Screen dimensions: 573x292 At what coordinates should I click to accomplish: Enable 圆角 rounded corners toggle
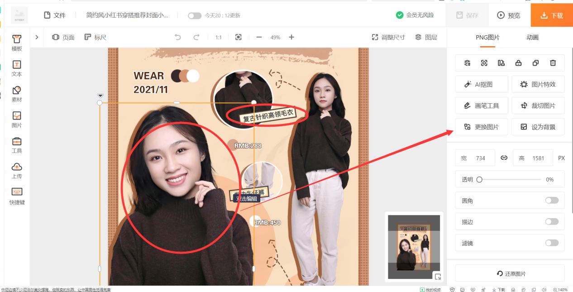point(551,200)
